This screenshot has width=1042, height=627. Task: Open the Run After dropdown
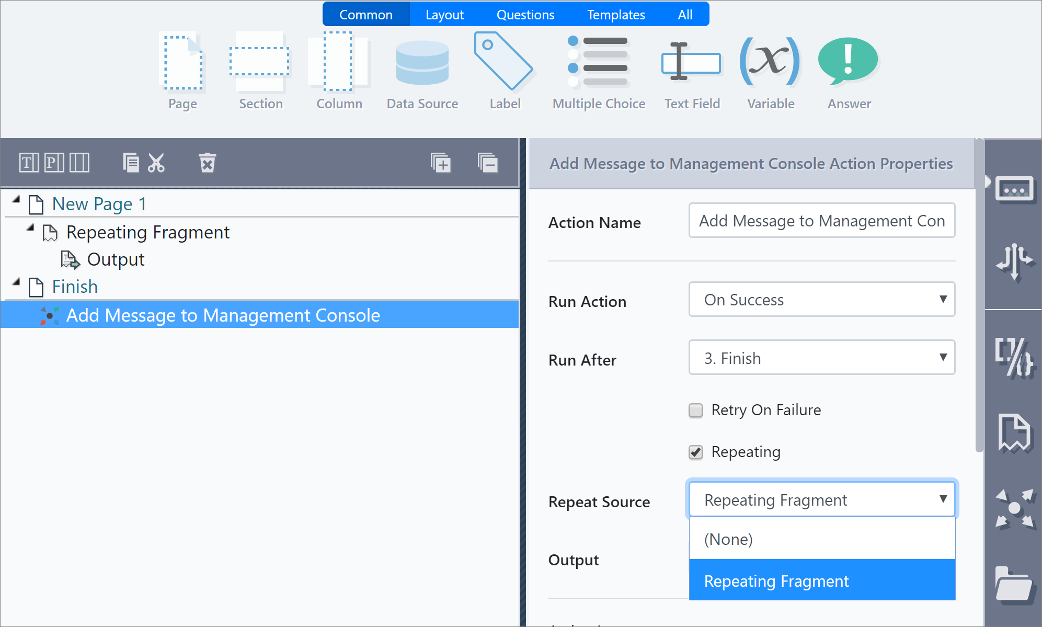821,358
